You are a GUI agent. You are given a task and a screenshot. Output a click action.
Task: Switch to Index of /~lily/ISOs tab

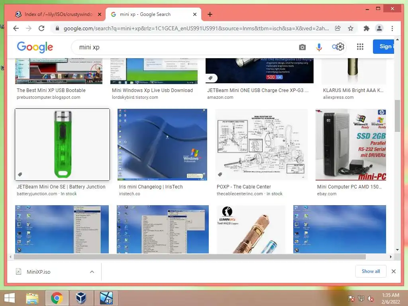(58, 14)
